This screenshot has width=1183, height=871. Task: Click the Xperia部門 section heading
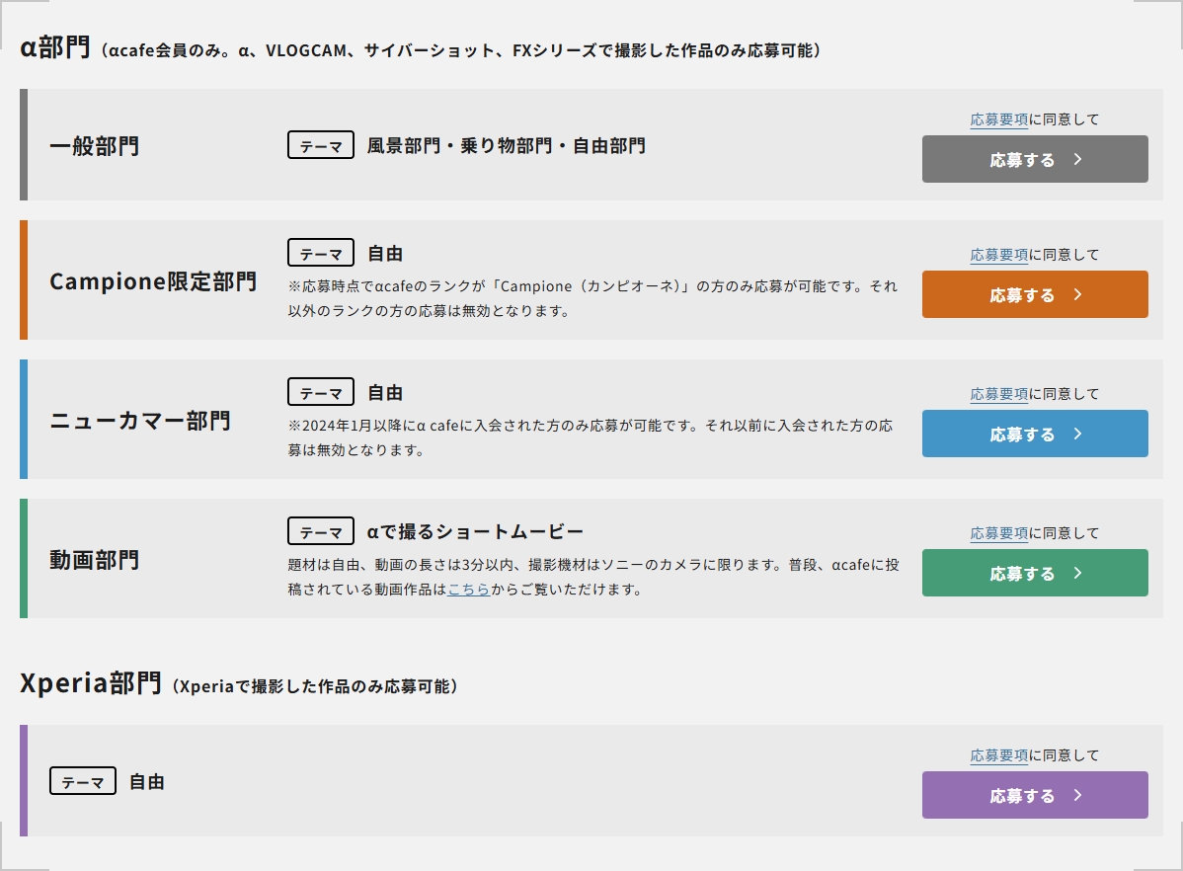90,683
